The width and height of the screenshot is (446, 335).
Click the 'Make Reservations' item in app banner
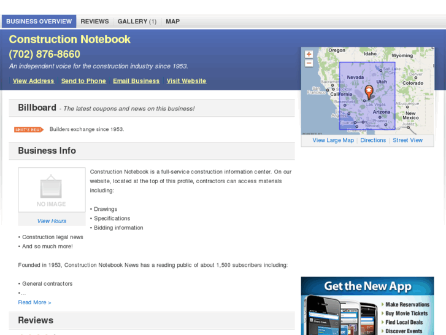click(407, 304)
